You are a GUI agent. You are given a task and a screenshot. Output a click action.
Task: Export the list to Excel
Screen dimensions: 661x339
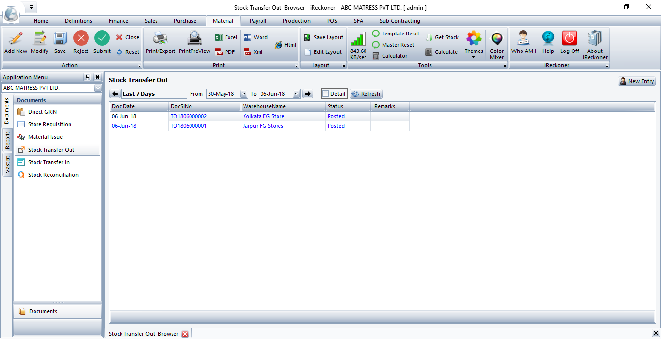point(226,37)
